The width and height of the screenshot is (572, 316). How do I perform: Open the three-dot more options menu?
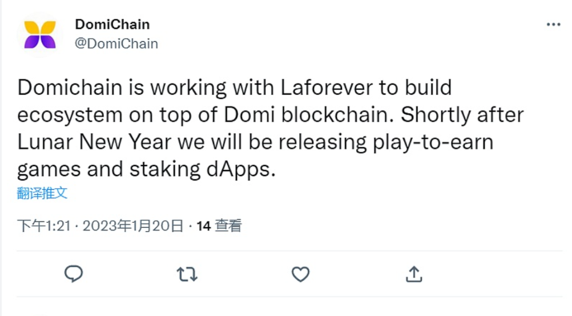pyautogui.click(x=553, y=25)
